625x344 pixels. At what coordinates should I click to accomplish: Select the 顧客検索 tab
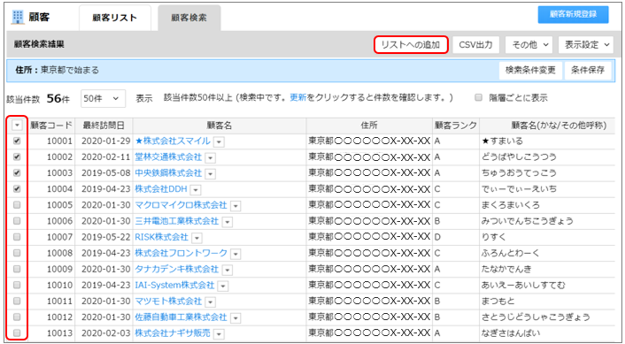[x=189, y=18]
